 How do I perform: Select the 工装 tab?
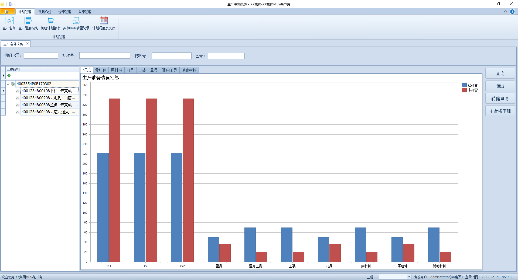[x=142, y=70]
